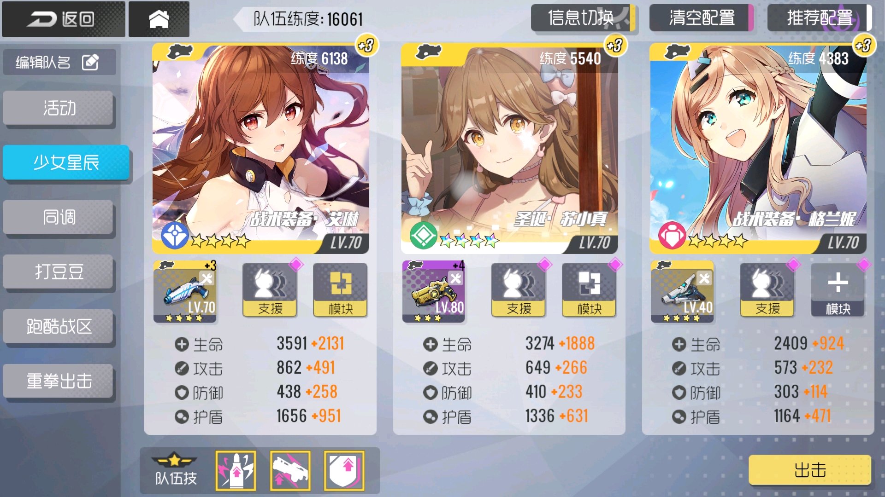Image resolution: width=885 pixels, height=497 pixels.
Task: Select the bullet boost team skill icon
Action: (x=236, y=471)
